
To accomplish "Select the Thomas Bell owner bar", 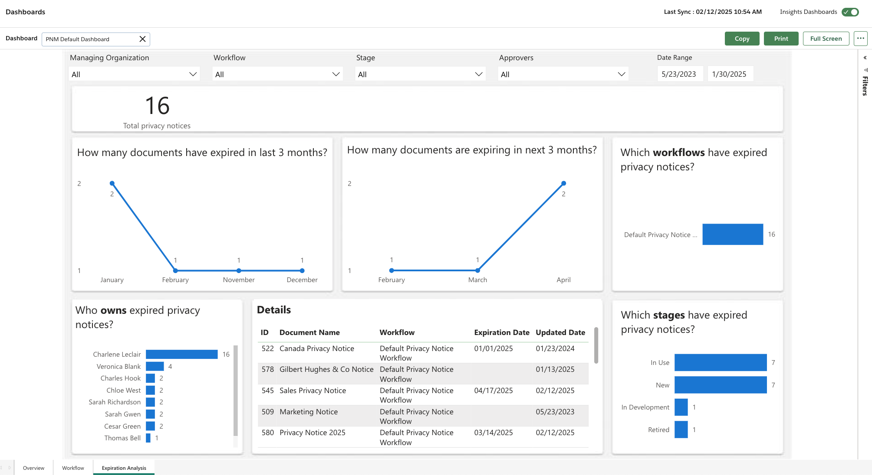I will tap(148, 438).
